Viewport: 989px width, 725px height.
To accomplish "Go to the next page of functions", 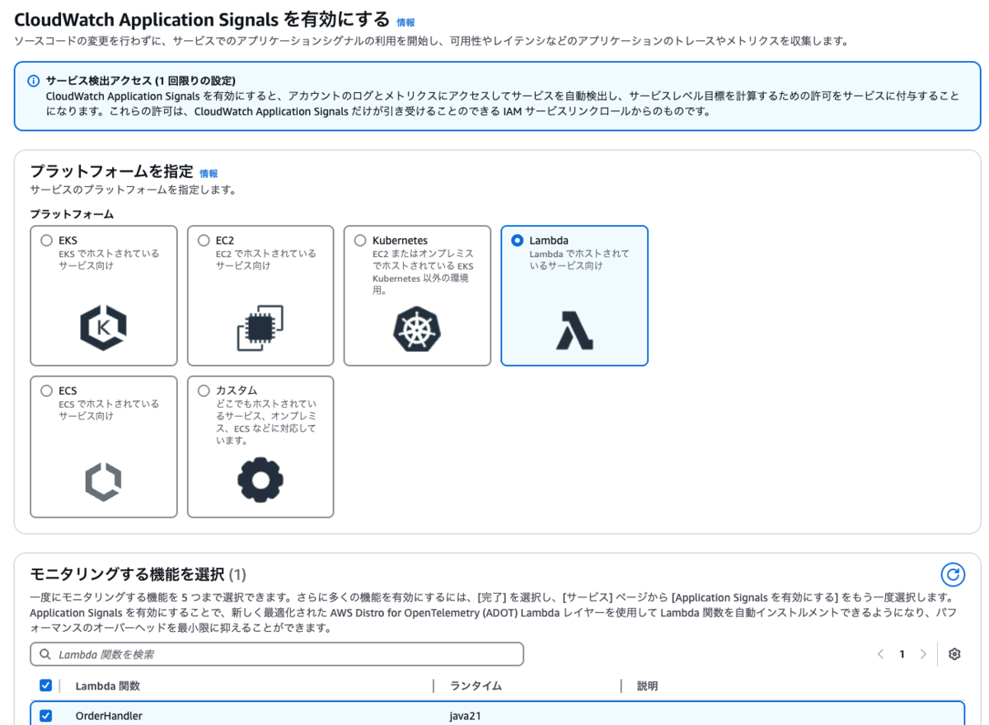I will click(923, 653).
